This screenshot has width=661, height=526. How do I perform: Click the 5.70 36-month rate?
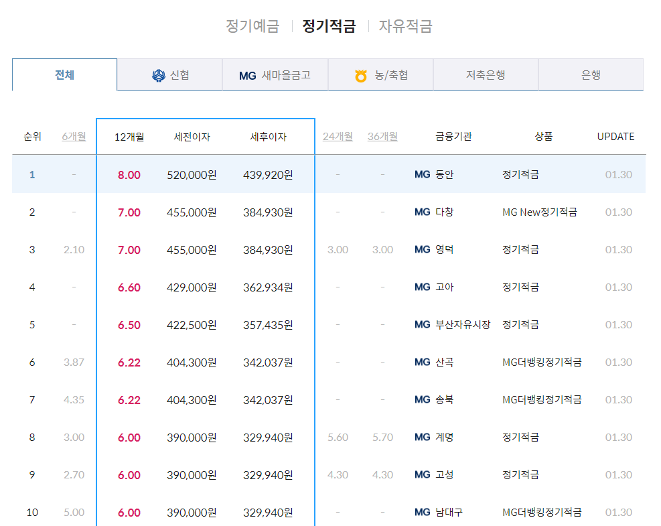pyautogui.click(x=382, y=438)
